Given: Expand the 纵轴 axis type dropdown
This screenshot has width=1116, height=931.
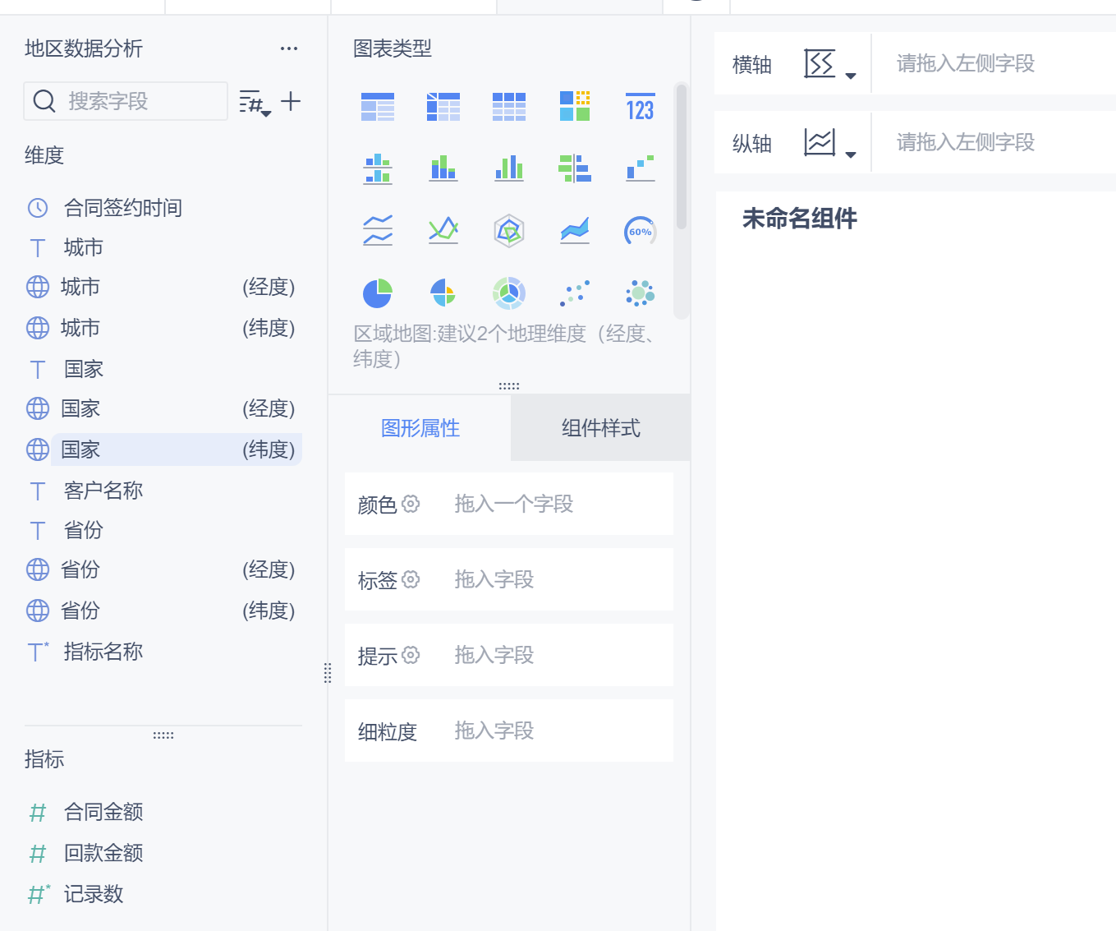Looking at the screenshot, I should pyautogui.click(x=830, y=143).
